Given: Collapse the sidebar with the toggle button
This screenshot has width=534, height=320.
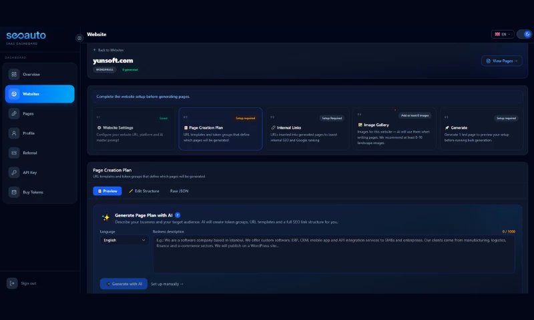Looking at the screenshot, I should pos(79,39).
